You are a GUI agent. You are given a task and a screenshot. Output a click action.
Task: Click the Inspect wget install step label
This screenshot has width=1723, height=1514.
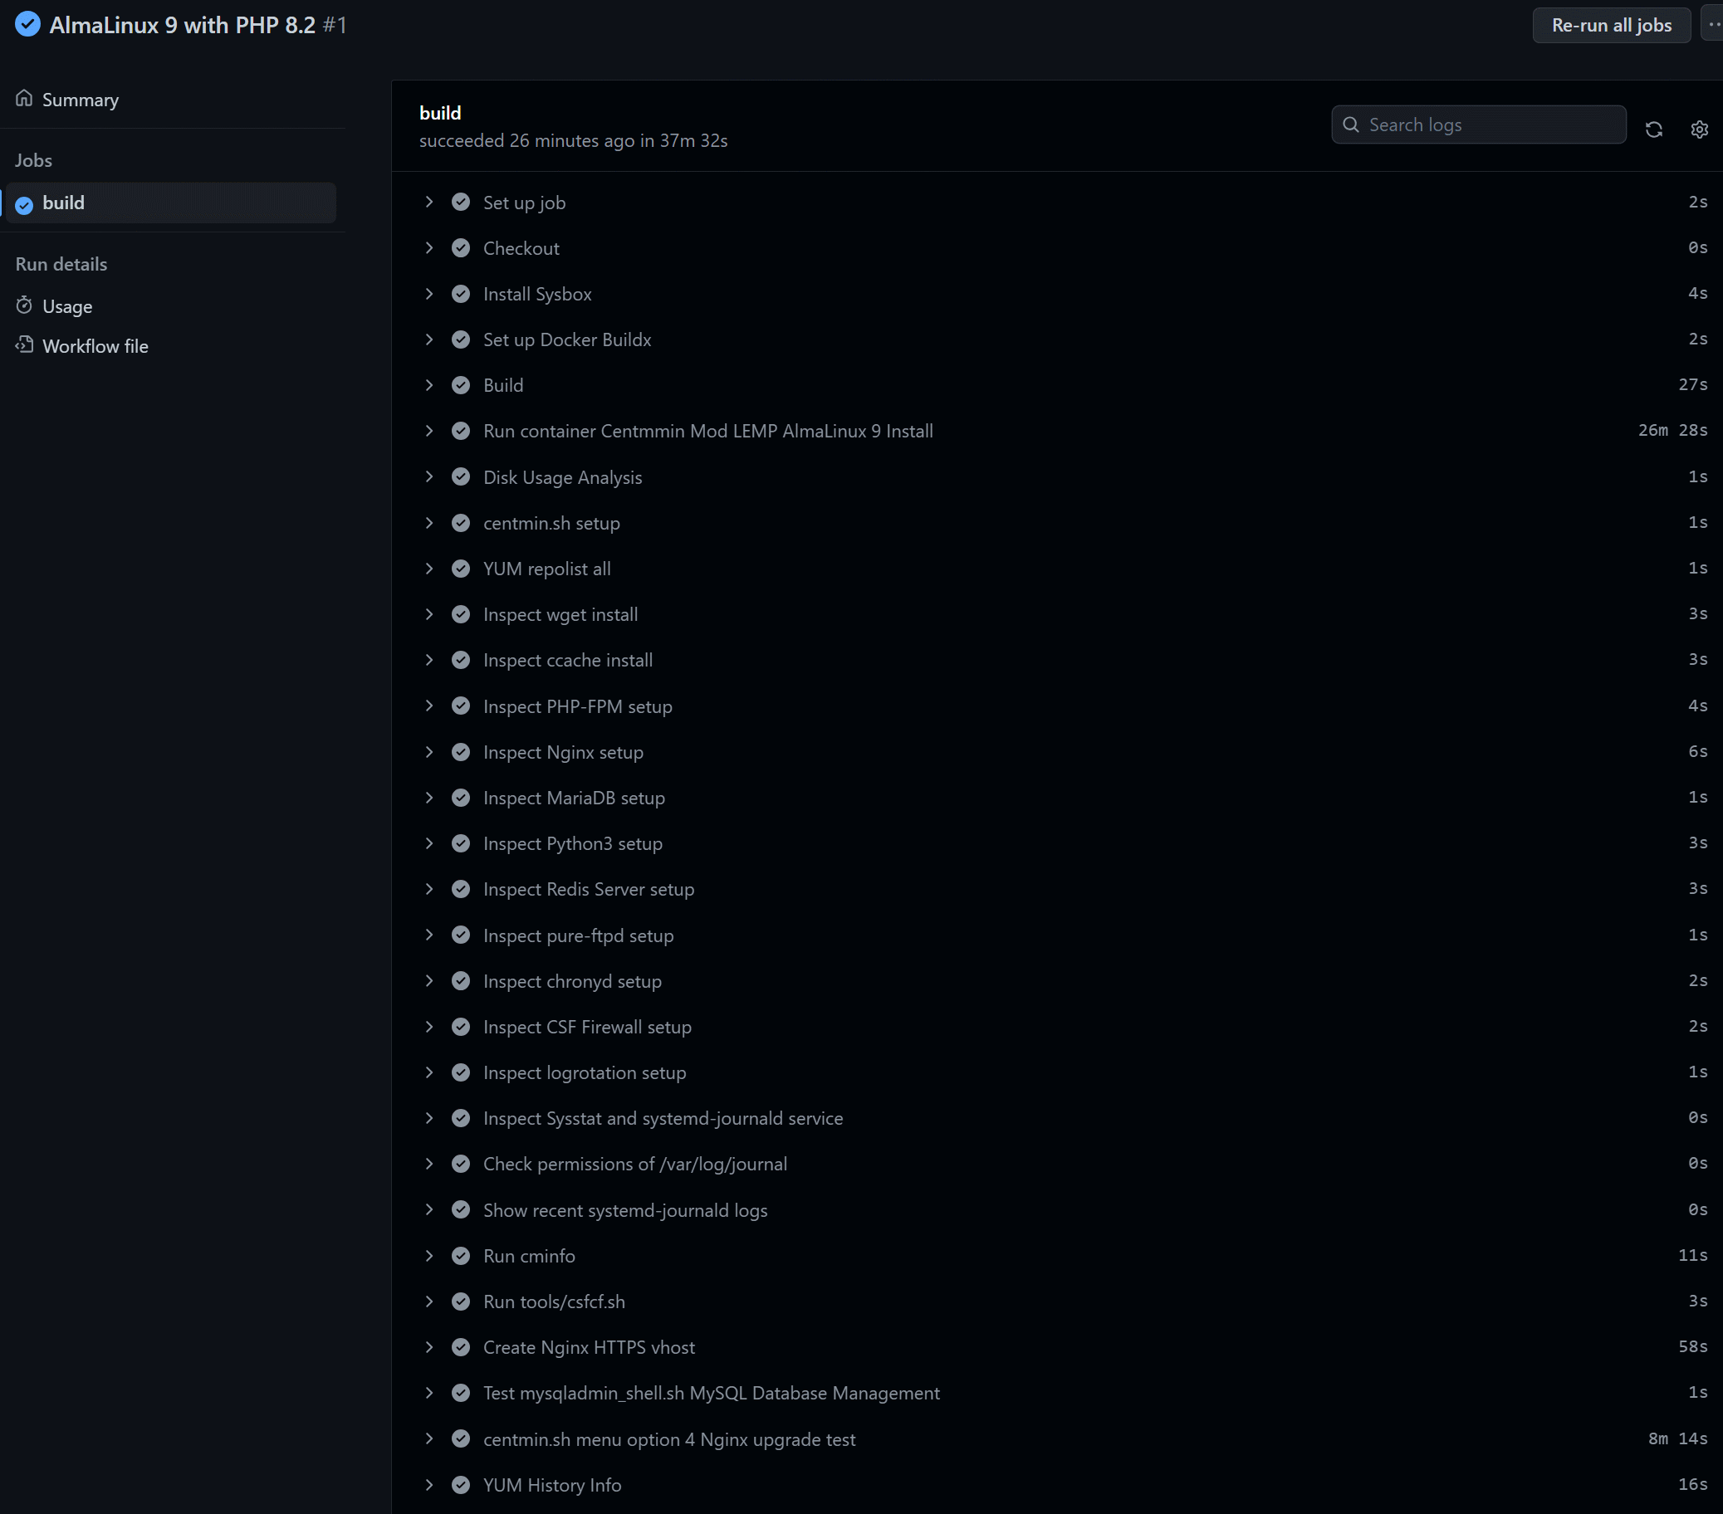(x=560, y=614)
